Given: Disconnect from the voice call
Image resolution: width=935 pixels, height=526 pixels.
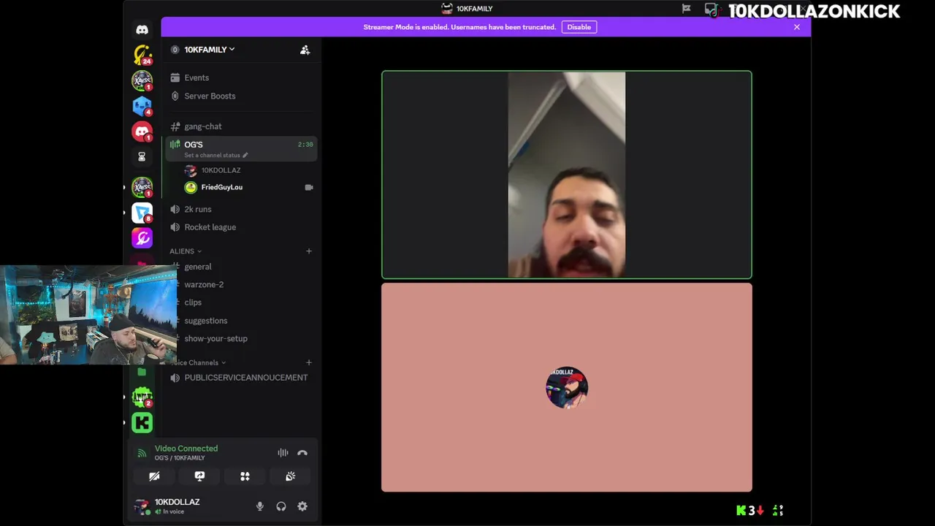Looking at the screenshot, I should [x=302, y=453].
